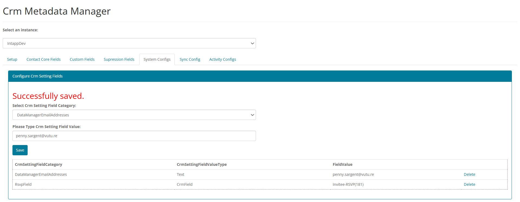This screenshot has width=520, height=202.
Task: Expand the Crm Setting Field Category dropdown
Action: 134,115
